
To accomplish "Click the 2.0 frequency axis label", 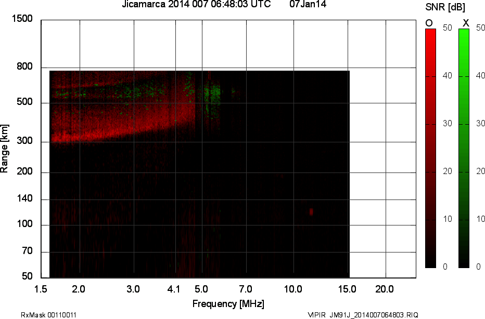I will tap(79, 289).
